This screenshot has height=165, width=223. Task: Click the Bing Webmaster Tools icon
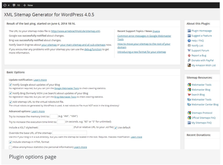coord(189,100)
